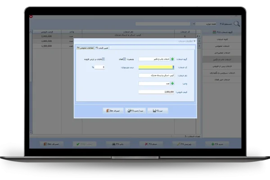Screen dimensions: 270x180
Task: Click the scroll-down arrow of the table scrollbar
Action: [x=31, y=132]
